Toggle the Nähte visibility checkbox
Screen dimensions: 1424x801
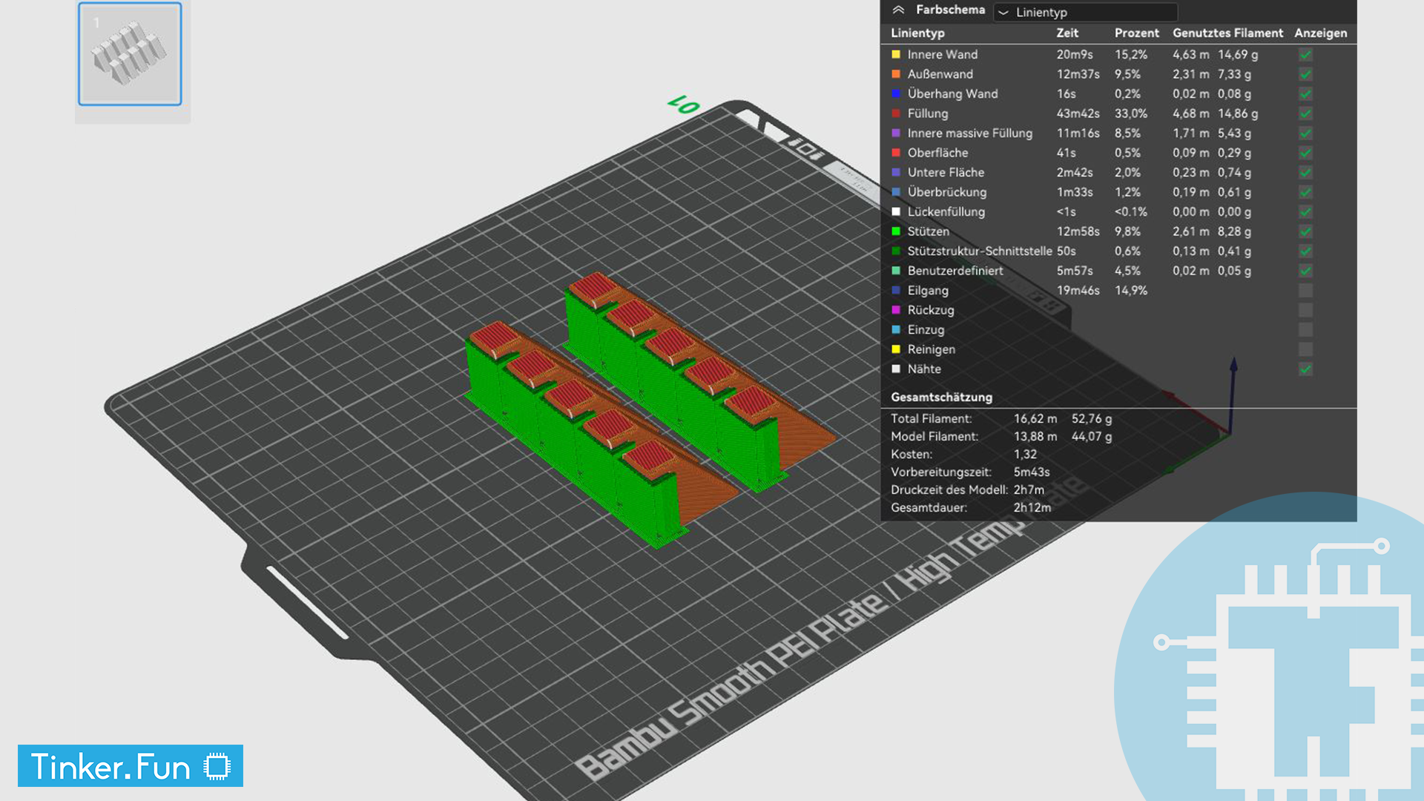click(x=1304, y=369)
